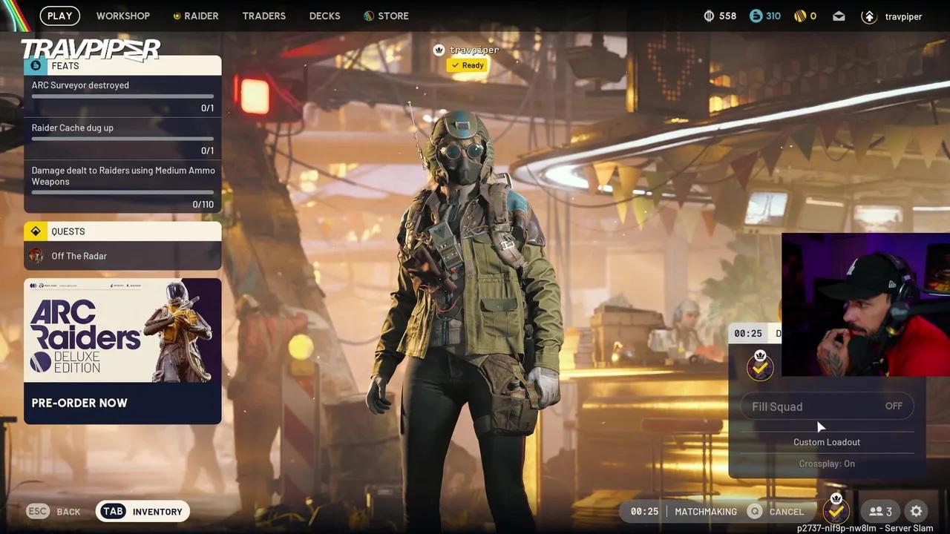The width and height of the screenshot is (950, 534).
Task: Open the Custom Loadout option
Action: pyautogui.click(x=827, y=442)
